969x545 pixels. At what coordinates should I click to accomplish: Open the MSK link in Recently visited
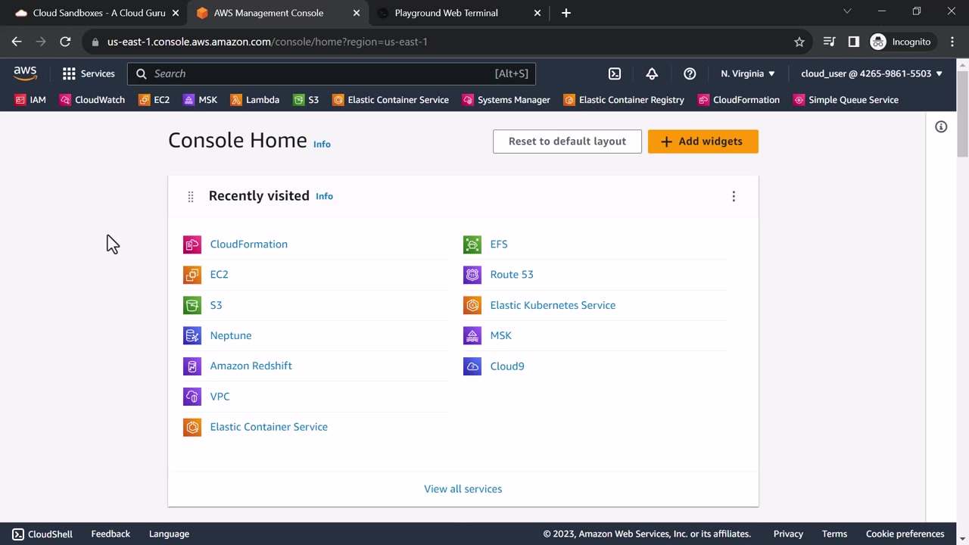tap(501, 335)
